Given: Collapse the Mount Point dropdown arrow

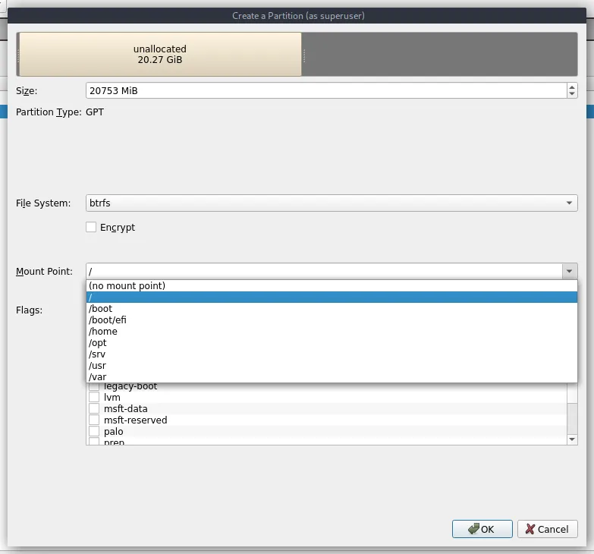Looking at the screenshot, I should coord(569,272).
